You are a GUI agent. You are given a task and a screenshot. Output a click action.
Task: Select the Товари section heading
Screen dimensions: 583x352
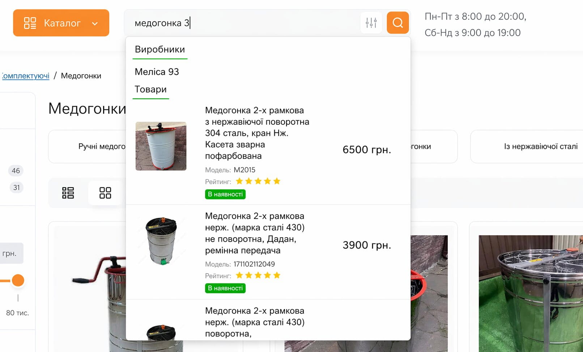(x=150, y=89)
